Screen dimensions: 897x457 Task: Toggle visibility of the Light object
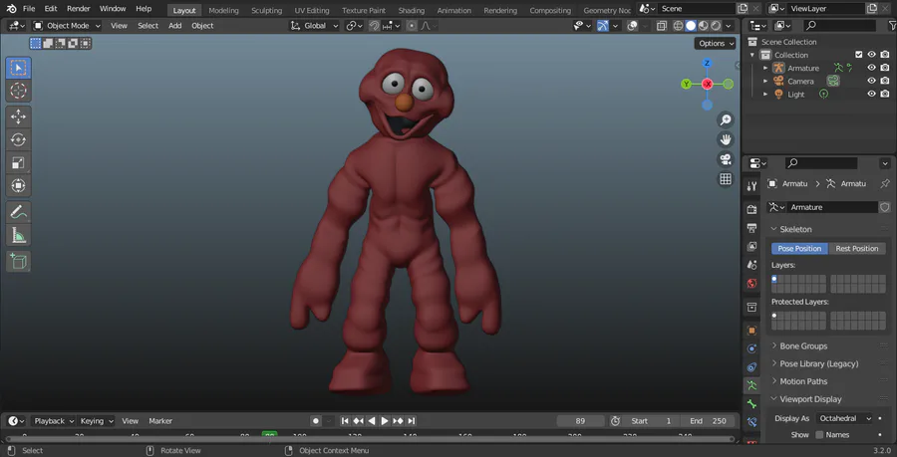[871, 94]
